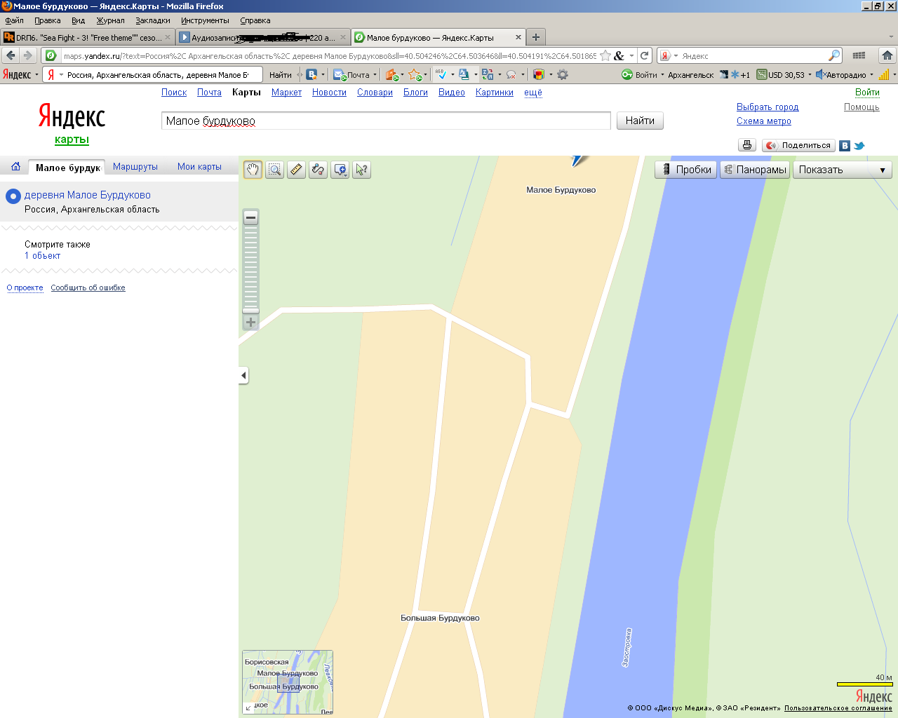Toggle Панорамы panoramas layer
Viewport: 898px width, 718px height.
[755, 170]
